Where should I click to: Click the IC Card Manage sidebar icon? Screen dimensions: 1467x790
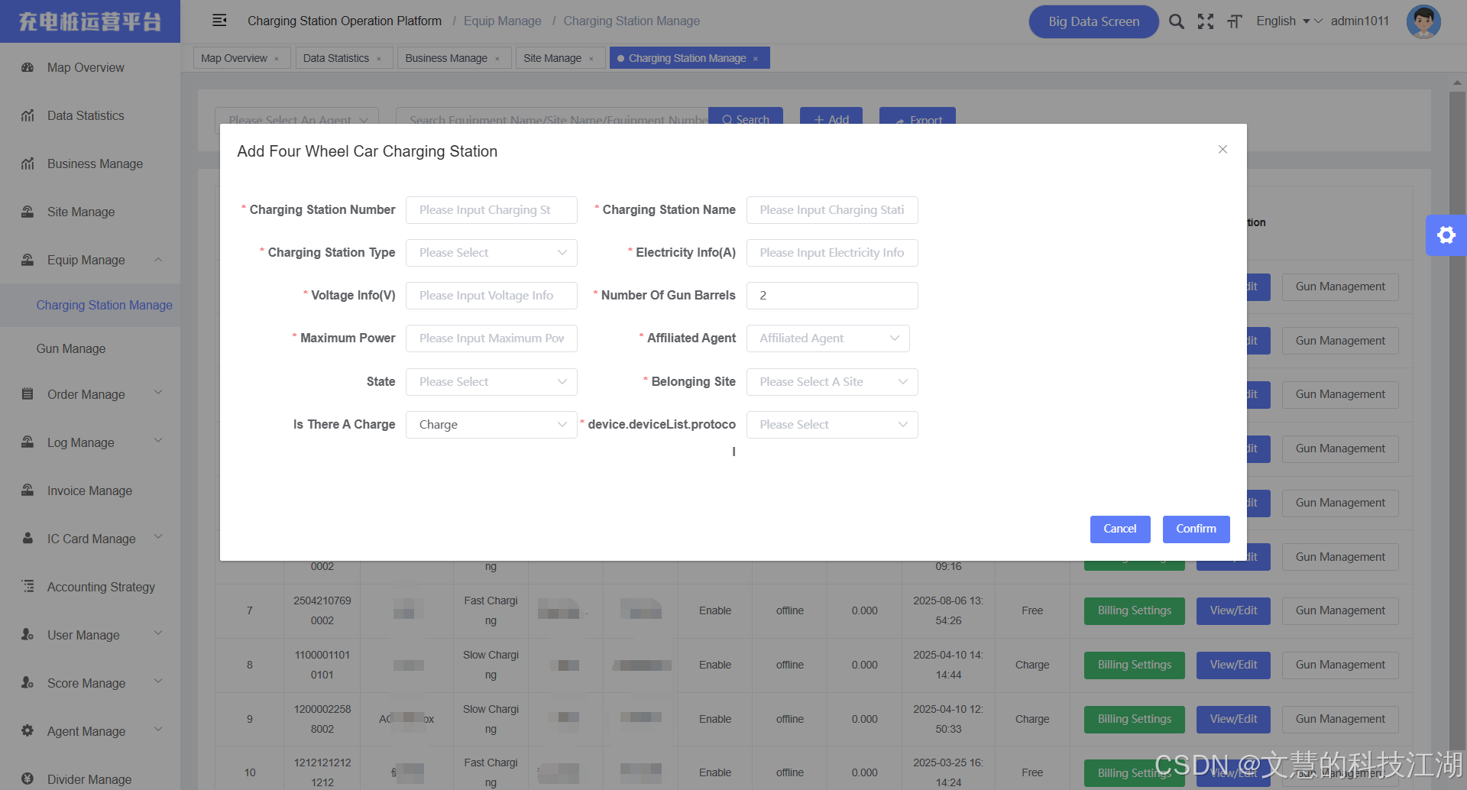click(28, 539)
